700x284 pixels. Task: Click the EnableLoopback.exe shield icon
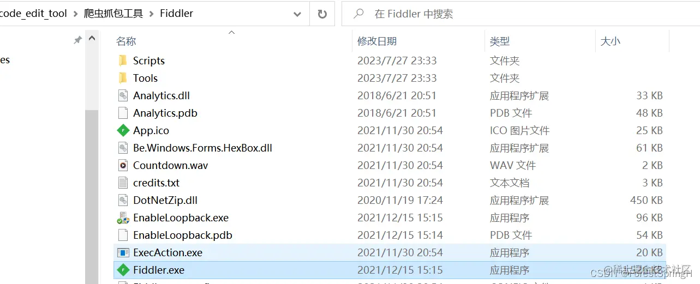pos(123,217)
